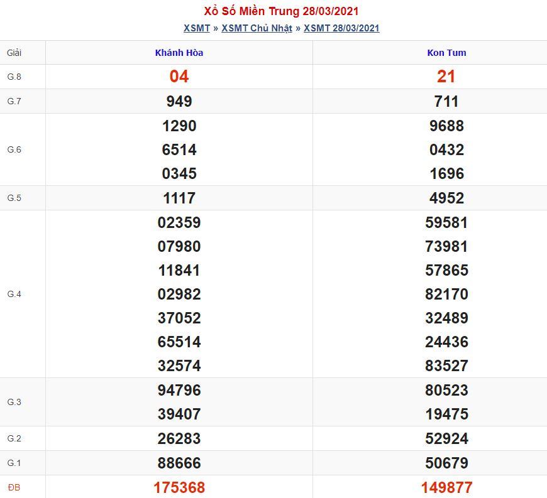Click the number 83527
The image size is (547, 498).
pyautogui.click(x=446, y=365)
